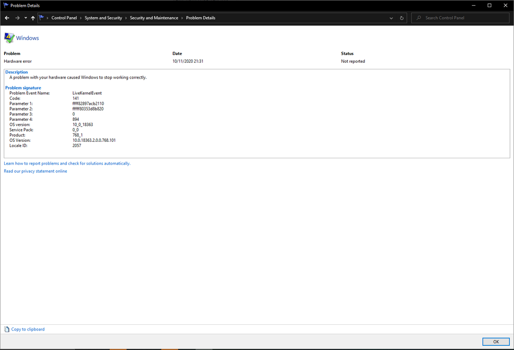Click the Description heading
Screen dimensions: 514x350
(16, 72)
